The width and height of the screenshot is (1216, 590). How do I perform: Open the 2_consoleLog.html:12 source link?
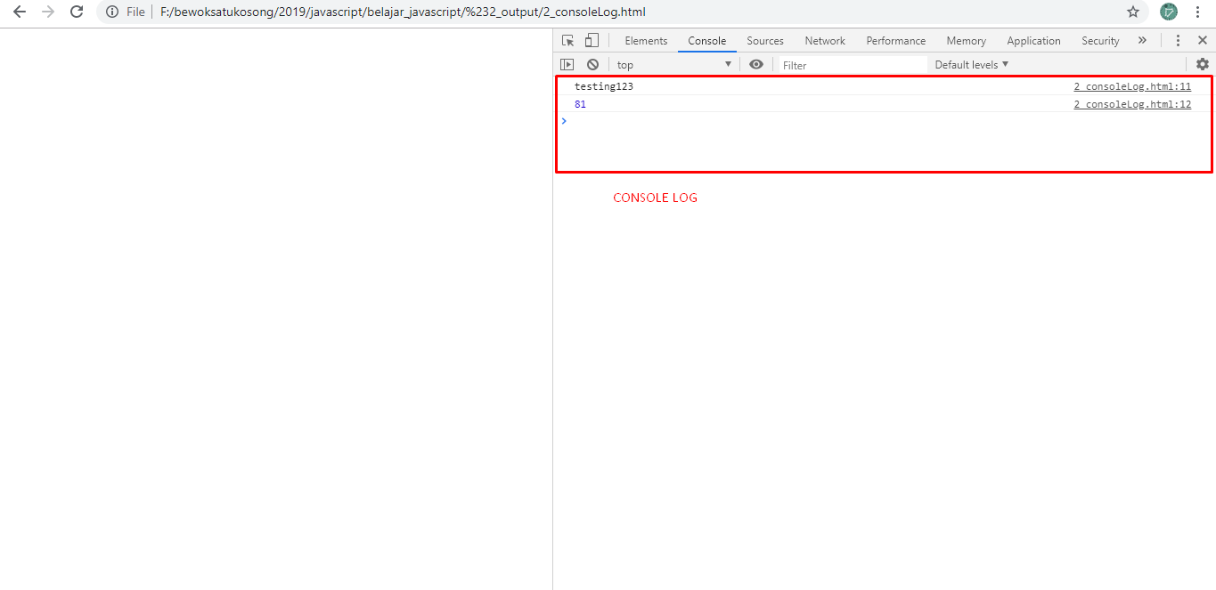(x=1131, y=103)
